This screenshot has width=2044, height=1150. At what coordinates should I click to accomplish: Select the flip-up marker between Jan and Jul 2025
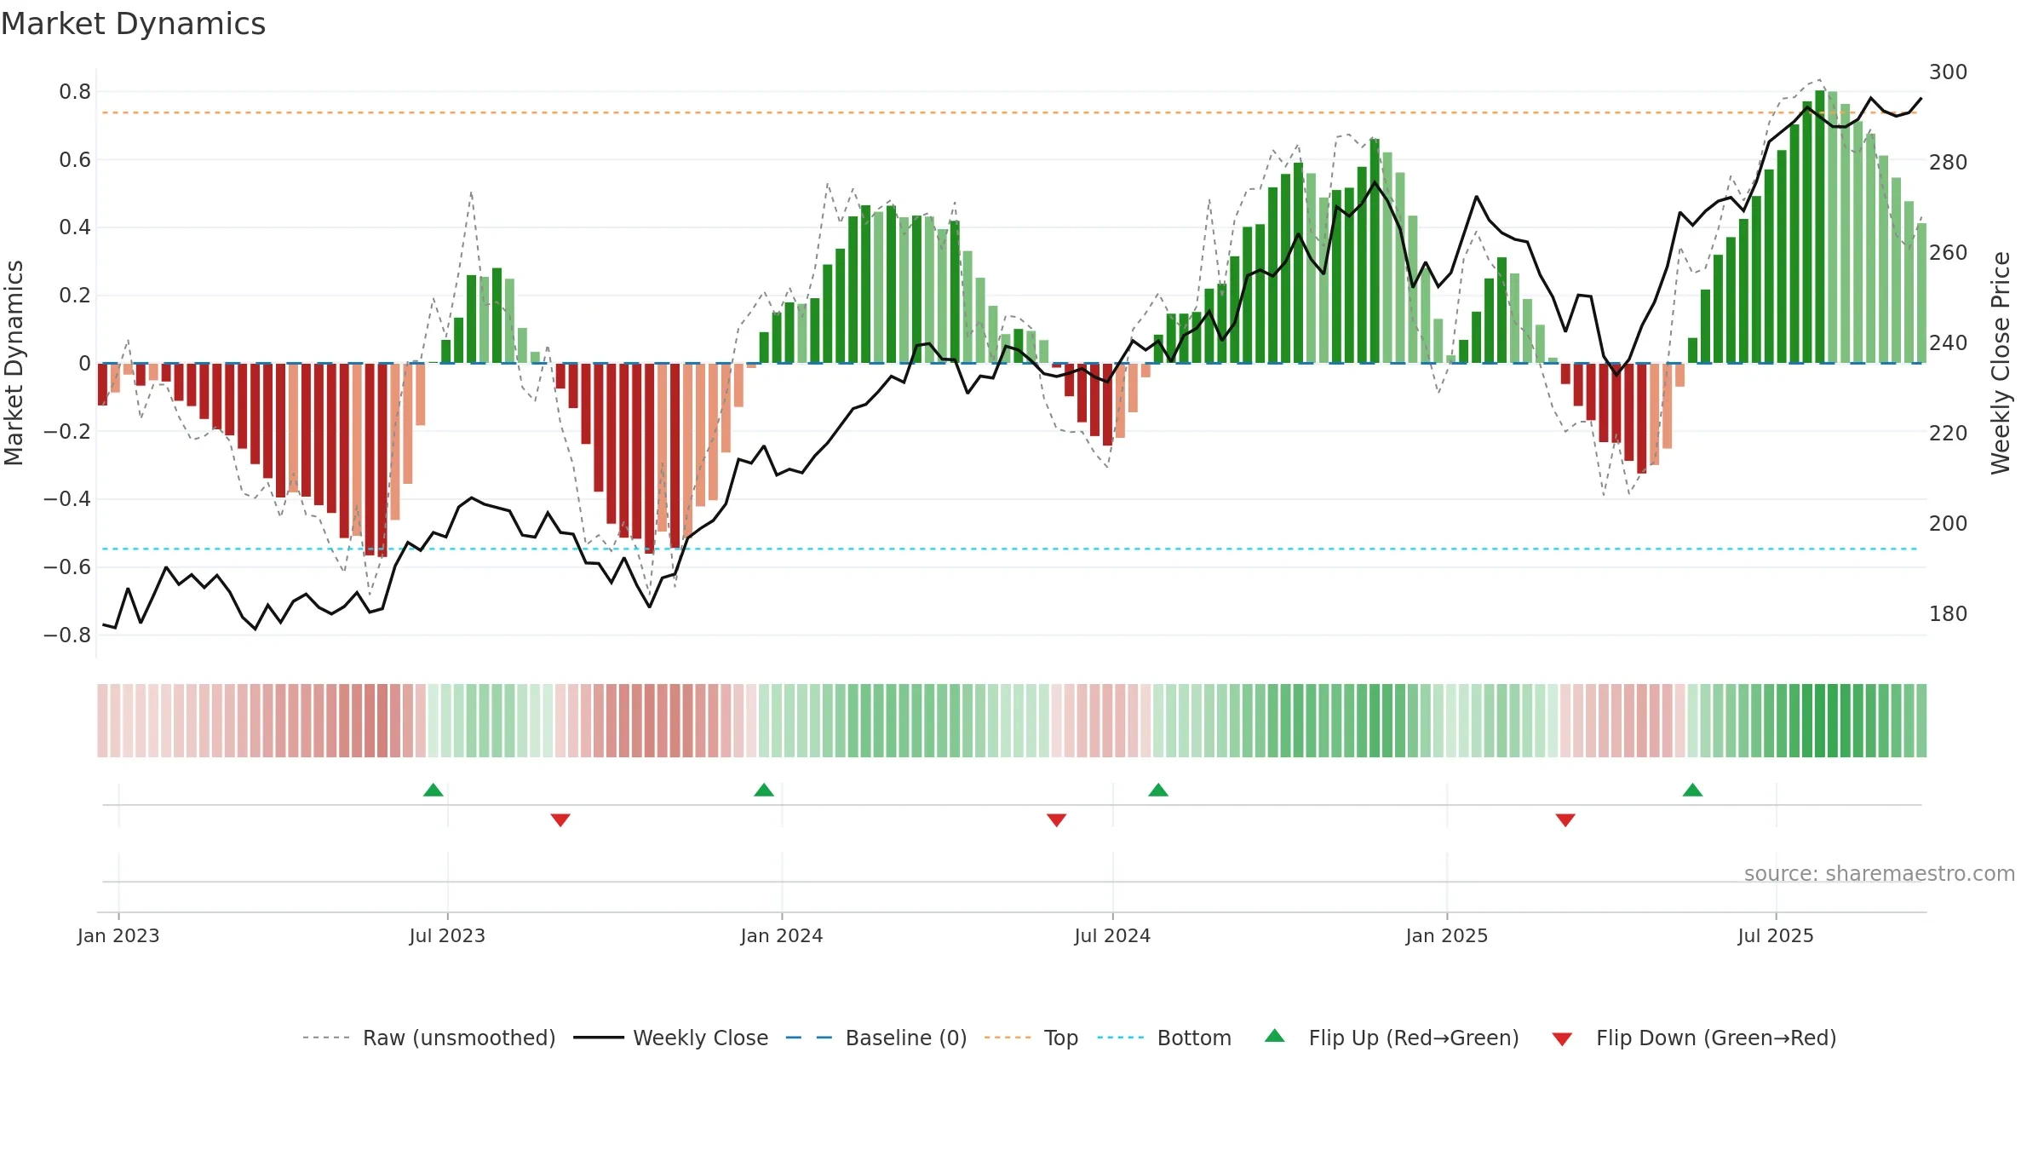pos(1692,790)
